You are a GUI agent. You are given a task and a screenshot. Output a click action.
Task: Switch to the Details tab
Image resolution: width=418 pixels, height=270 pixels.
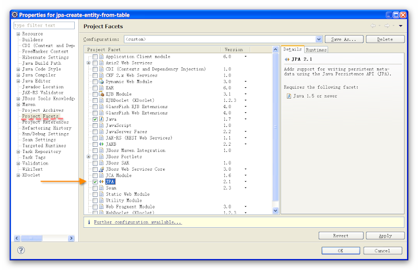pos(293,49)
